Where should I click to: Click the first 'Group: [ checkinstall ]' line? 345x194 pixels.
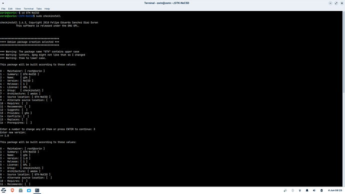click(x=22, y=90)
